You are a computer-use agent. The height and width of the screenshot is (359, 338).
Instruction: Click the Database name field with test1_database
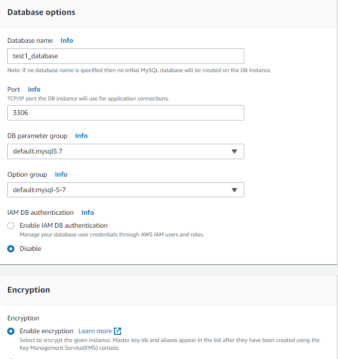[x=126, y=56]
